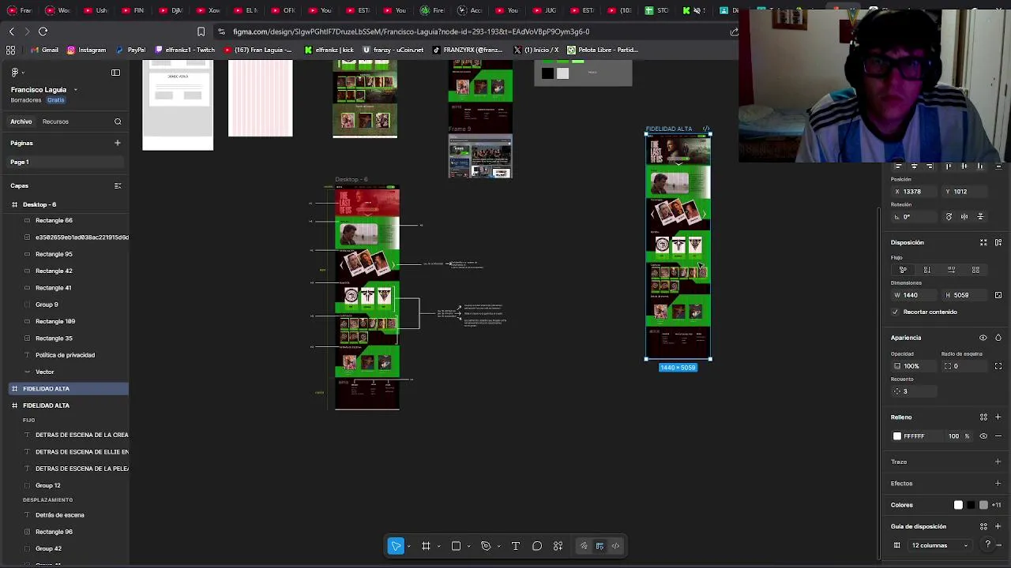1011x568 pixels.
Task: Click Borradores location link
Action: 26,100
